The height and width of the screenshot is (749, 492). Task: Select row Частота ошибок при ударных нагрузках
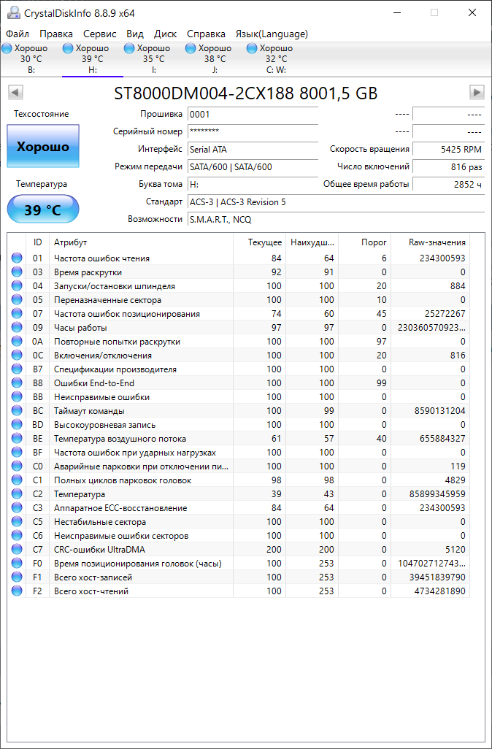[x=239, y=452]
